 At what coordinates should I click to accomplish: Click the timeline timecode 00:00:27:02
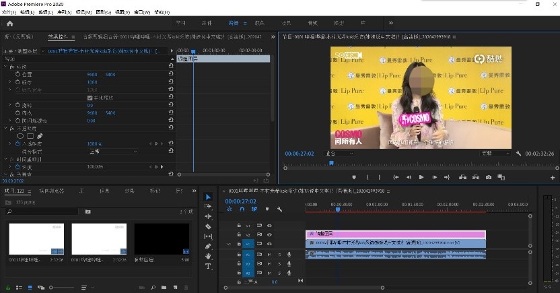[x=240, y=201]
